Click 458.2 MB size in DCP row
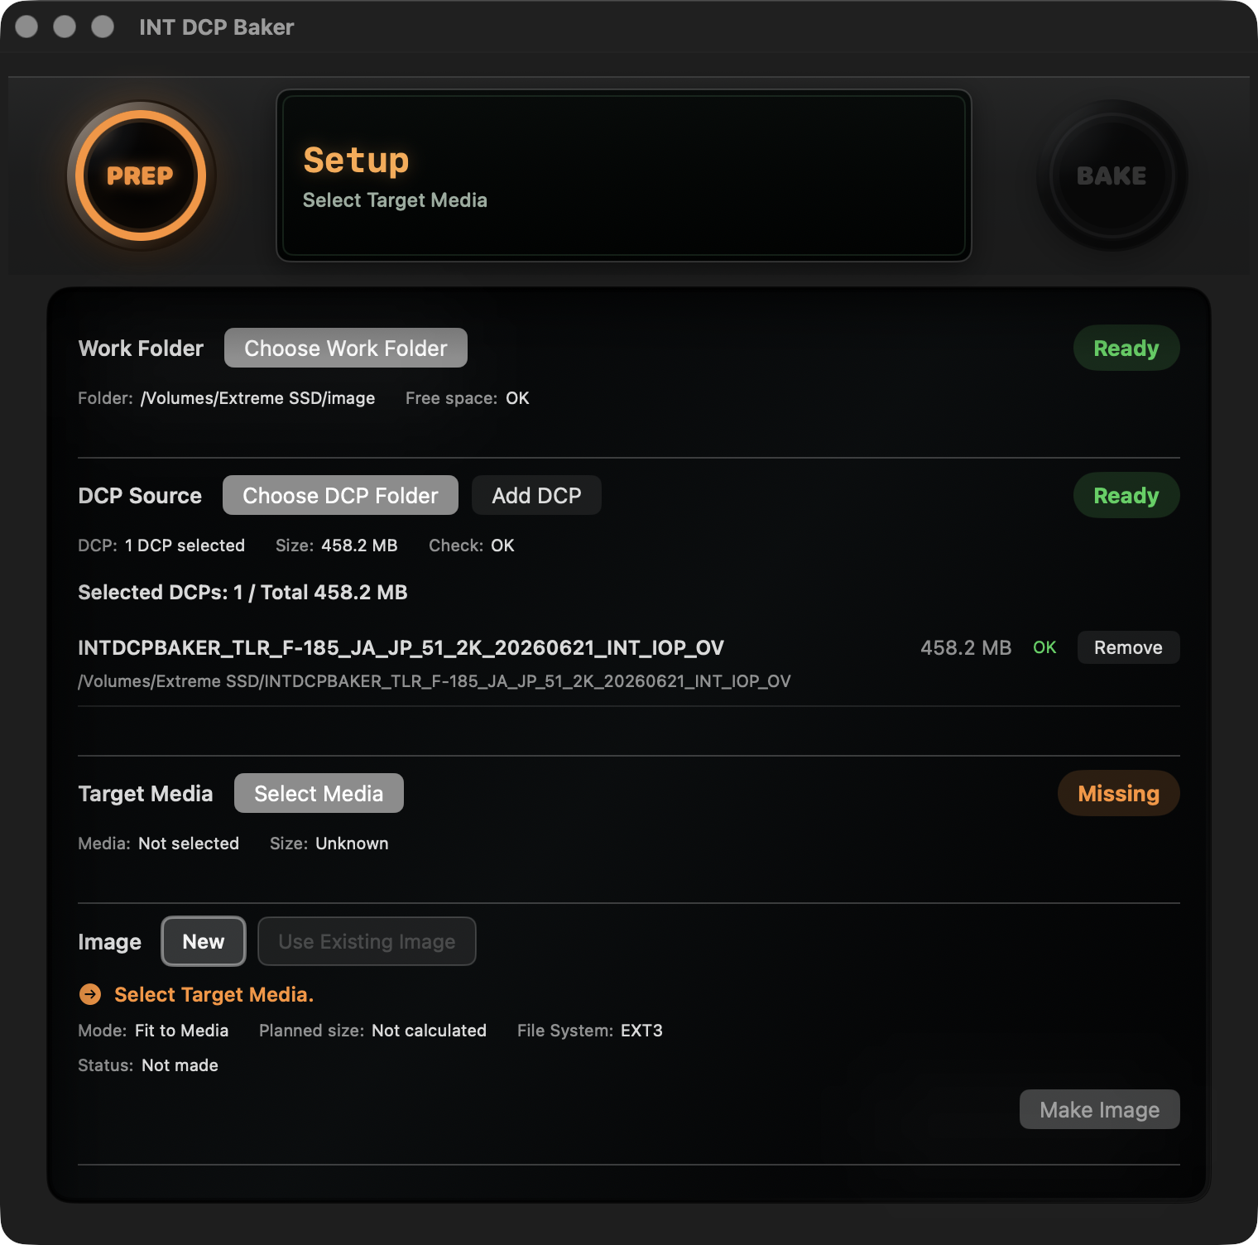This screenshot has width=1258, height=1245. point(966,647)
